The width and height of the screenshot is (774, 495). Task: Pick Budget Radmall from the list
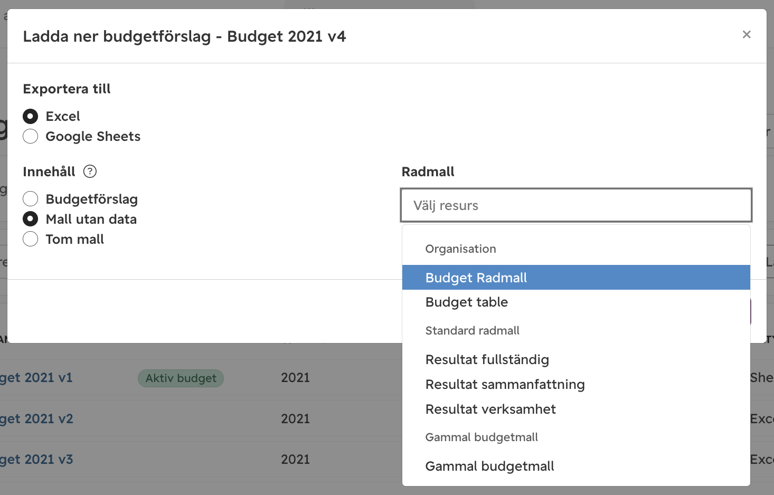pyautogui.click(x=576, y=278)
